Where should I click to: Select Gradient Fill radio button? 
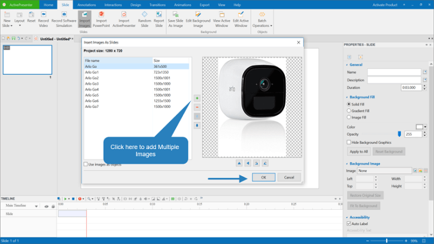point(349,110)
